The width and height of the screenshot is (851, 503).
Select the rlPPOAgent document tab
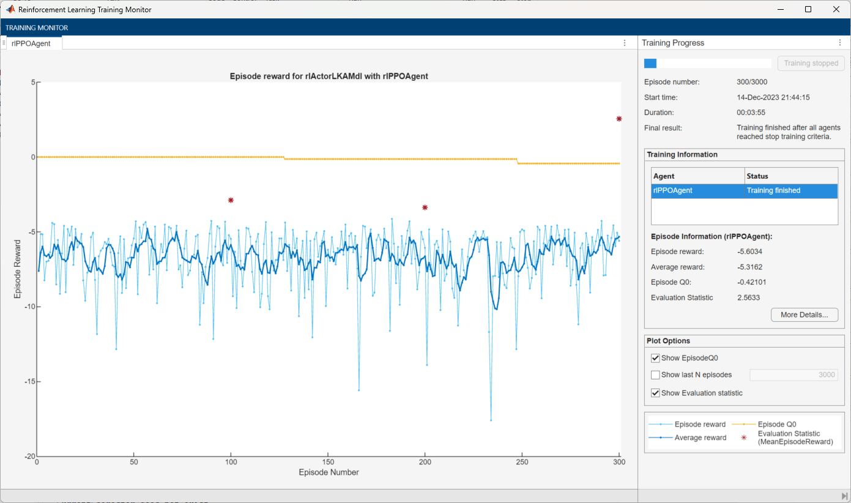click(x=34, y=43)
